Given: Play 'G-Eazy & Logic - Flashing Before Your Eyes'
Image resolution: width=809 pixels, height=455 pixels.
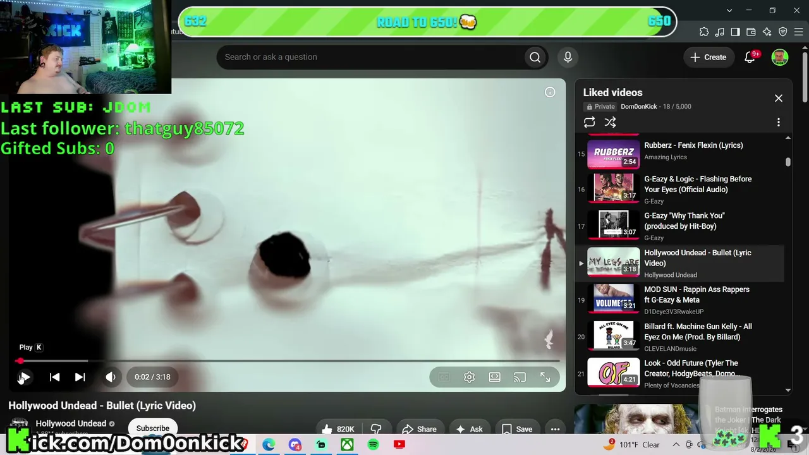Looking at the screenshot, I should point(698,185).
